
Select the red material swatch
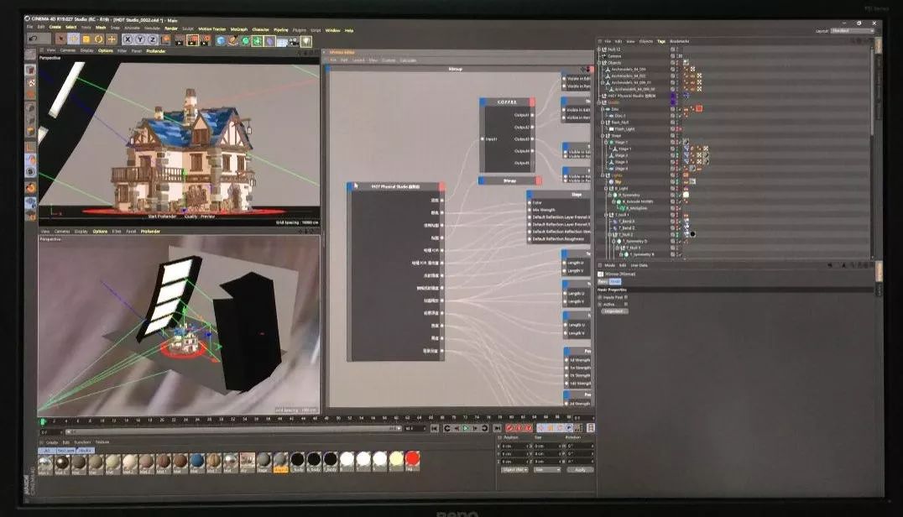pyautogui.click(x=412, y=459)
